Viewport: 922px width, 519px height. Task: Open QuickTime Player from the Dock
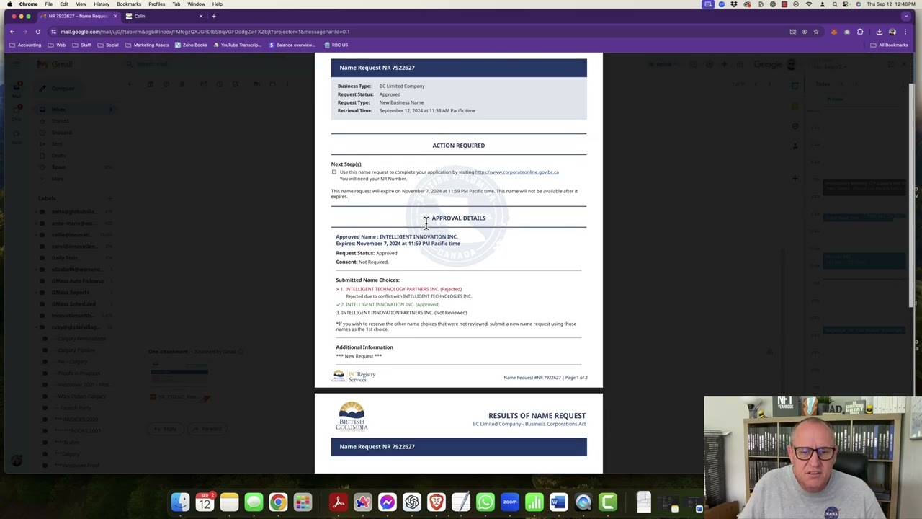click(583, 502)
